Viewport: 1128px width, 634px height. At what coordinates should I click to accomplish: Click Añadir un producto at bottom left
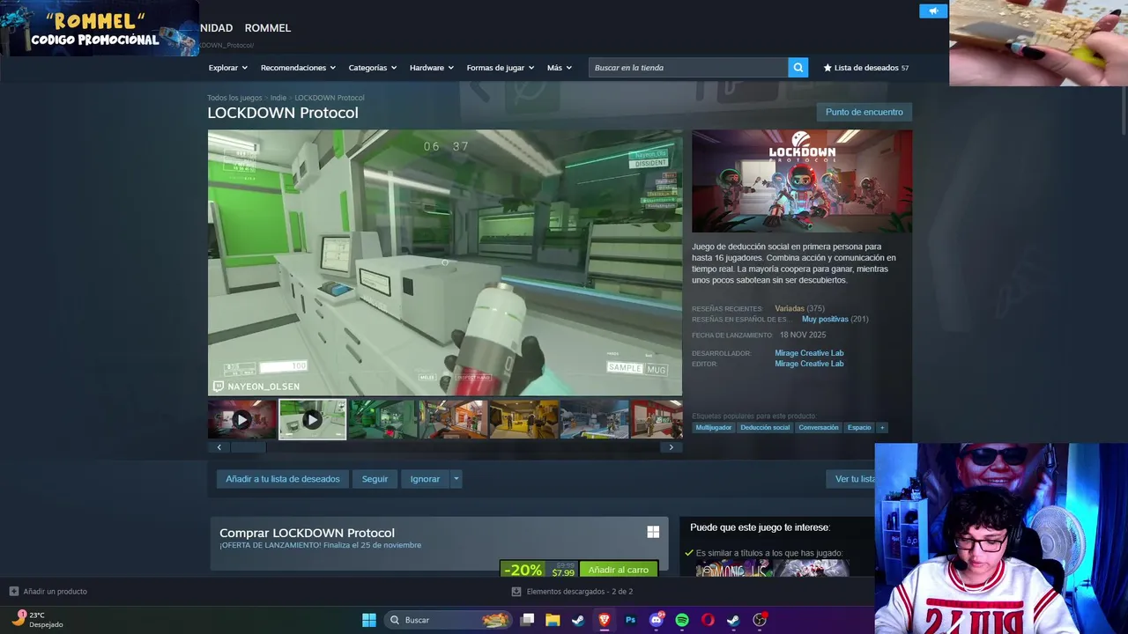coord(55,591)
